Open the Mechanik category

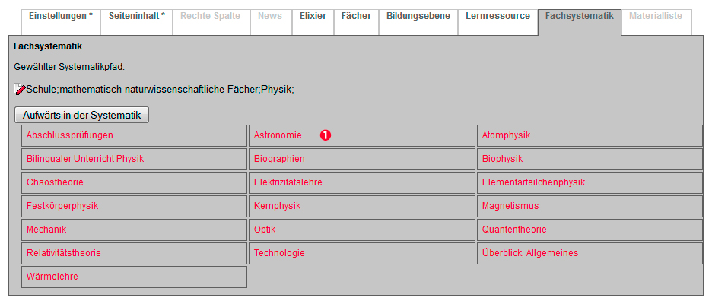coord(46,230)
